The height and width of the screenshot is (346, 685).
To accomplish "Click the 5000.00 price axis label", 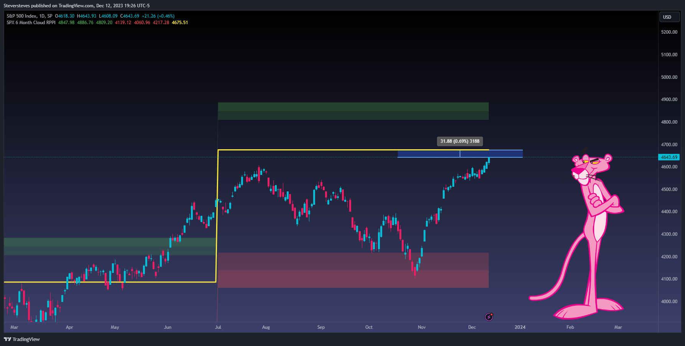I will pyautogui.click(x=669, y=77).
